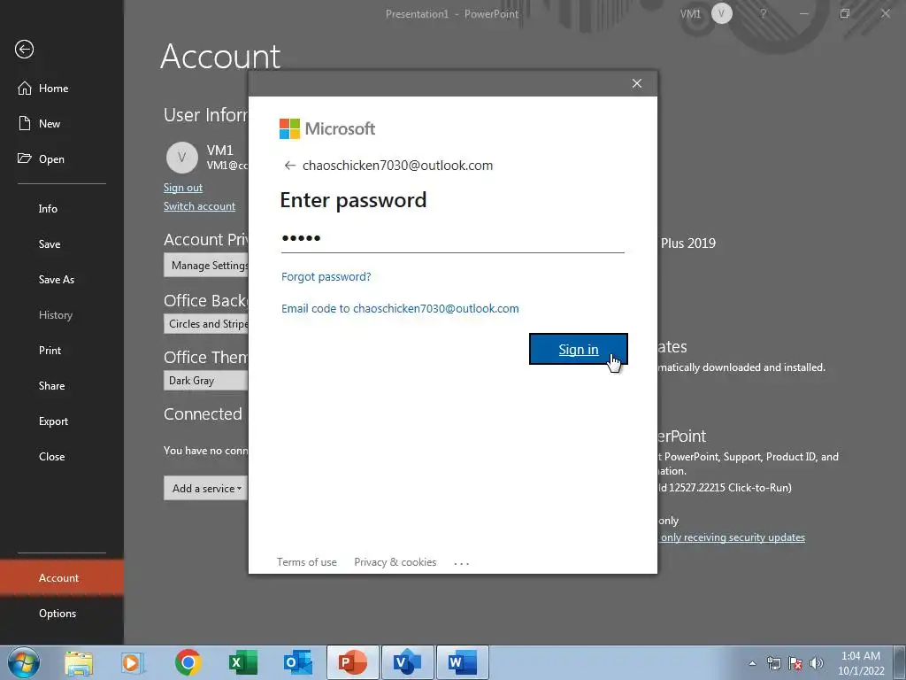906x680 pixels.
Task: Click the New document icon
Action: (24, 123)
